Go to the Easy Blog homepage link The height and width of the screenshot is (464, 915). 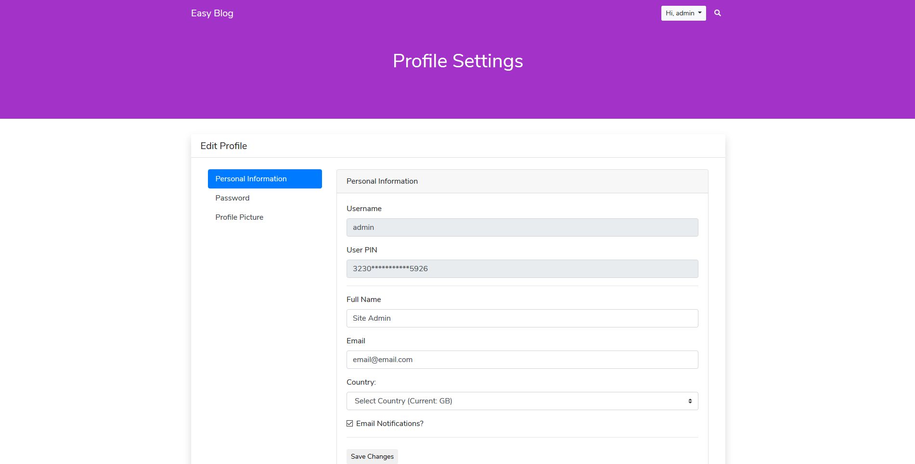point(212,13)
